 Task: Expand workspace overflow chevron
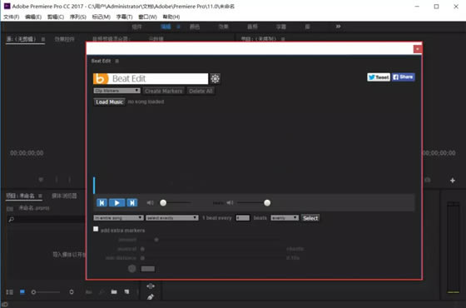pyautogui.click(x=338, y=27)
